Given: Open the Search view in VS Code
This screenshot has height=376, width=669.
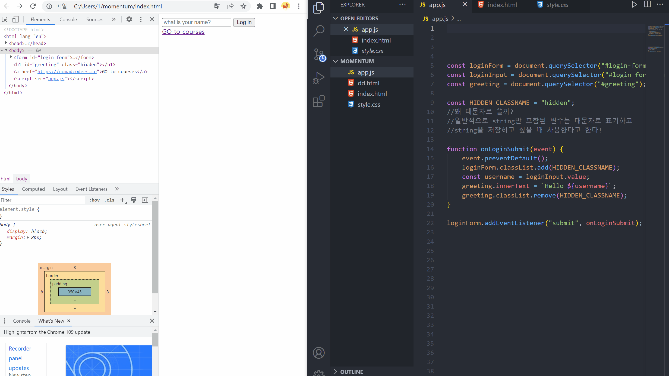Looking at the screenshot, I should [319, 31].
